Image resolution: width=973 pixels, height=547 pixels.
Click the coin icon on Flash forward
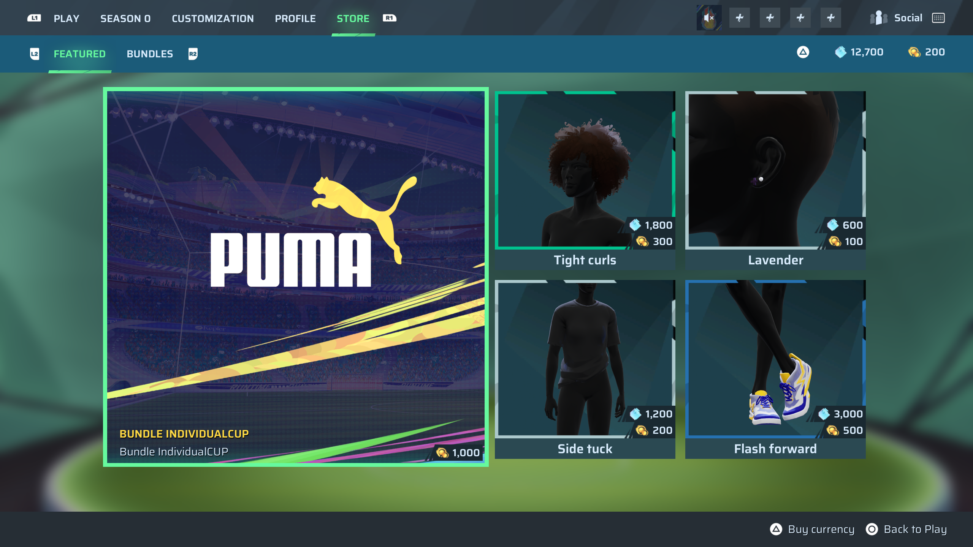pos(832,430)
